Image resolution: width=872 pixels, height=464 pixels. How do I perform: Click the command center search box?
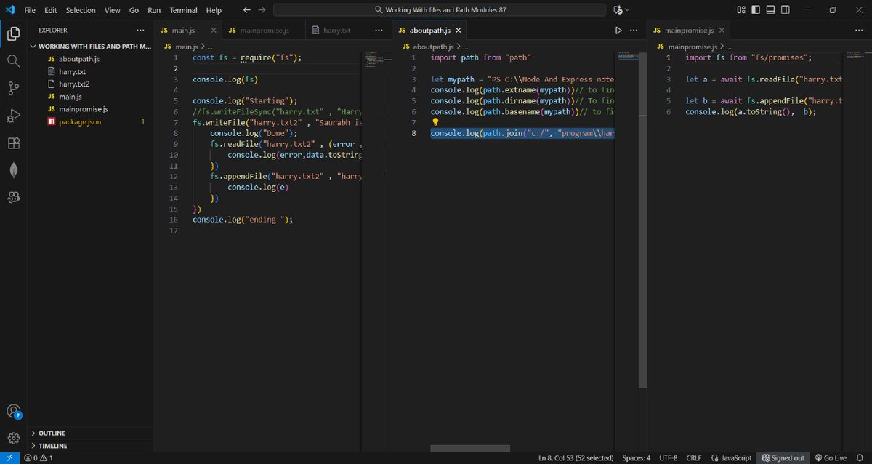click(441, 10)
